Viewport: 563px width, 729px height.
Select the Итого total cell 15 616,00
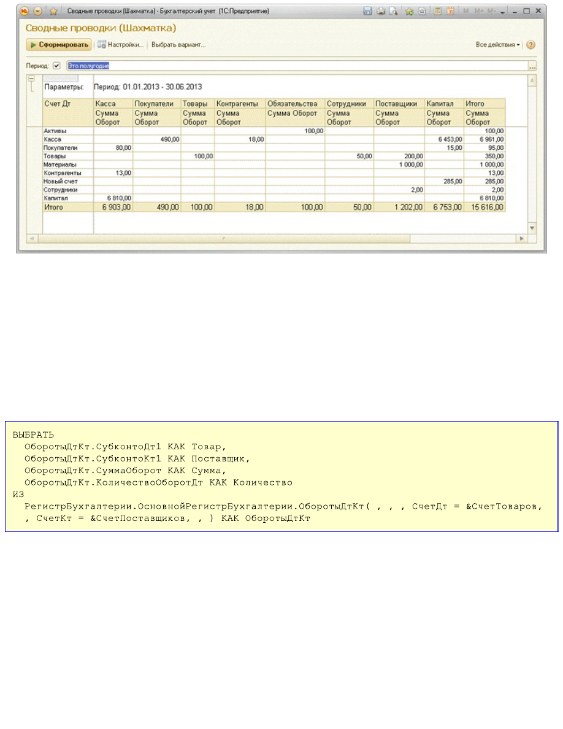click(x=484, y=208)
